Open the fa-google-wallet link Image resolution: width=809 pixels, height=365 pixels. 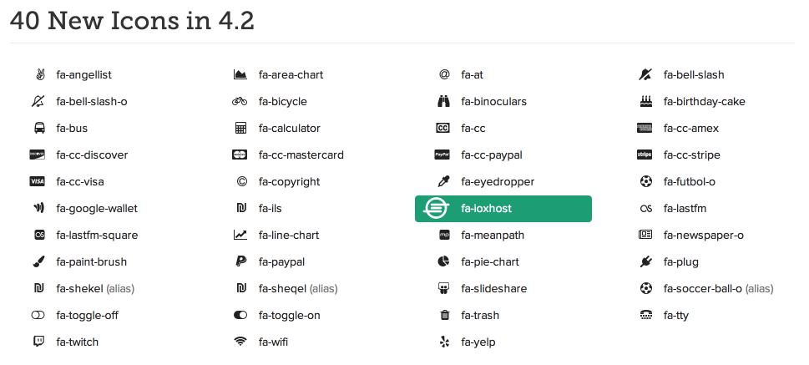(97, 209)
